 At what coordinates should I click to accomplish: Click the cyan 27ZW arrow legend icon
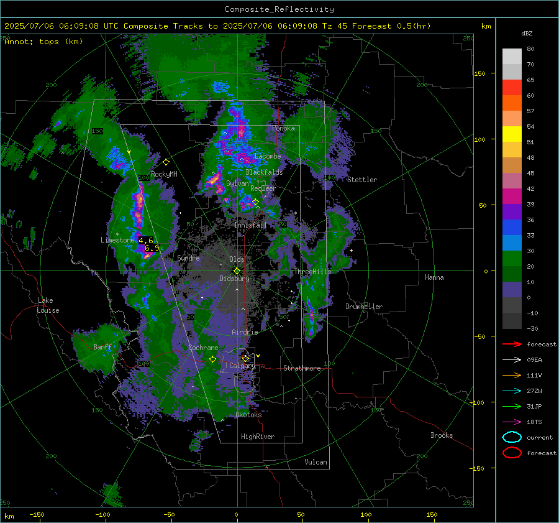pos(512,391)
